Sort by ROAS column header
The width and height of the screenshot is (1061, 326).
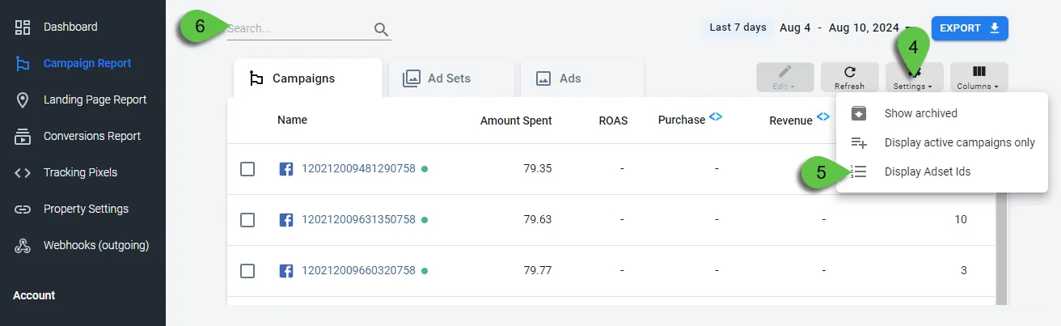click(613, 121)
